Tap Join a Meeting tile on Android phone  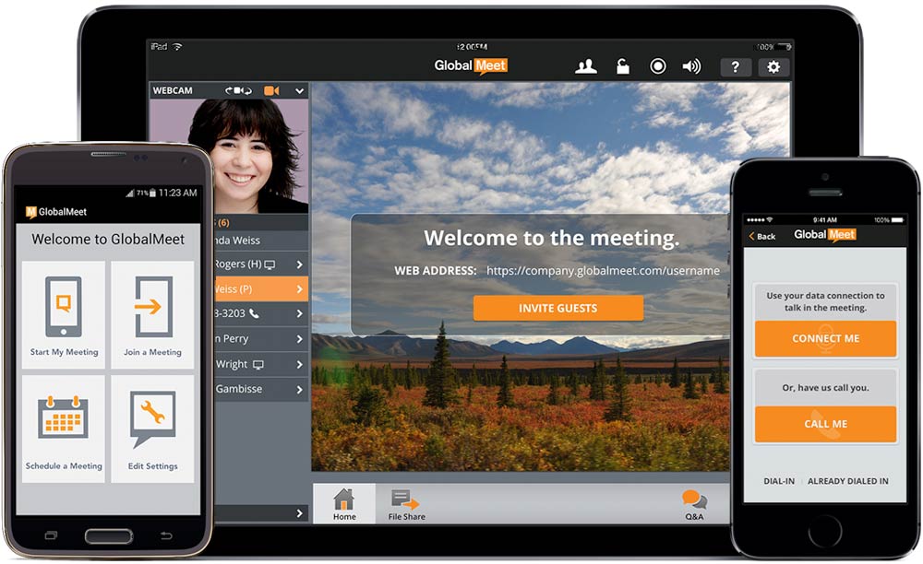152,315
